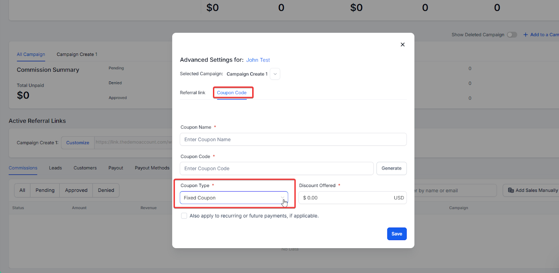Switch to the Referral link tab

point(193,93)
